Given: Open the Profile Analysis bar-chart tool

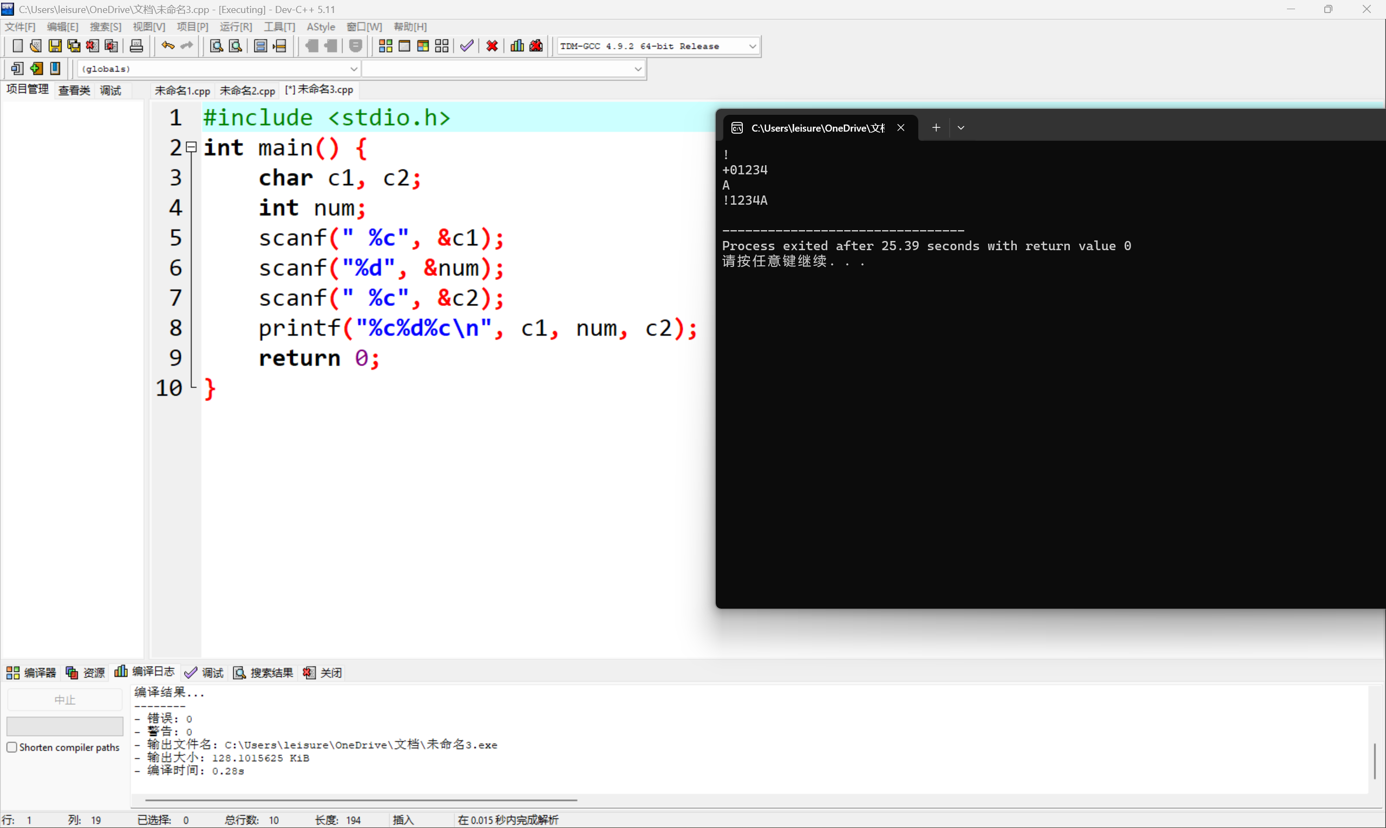Looking at the screenshot, I should pyautogui.click(x=516, y=45).
